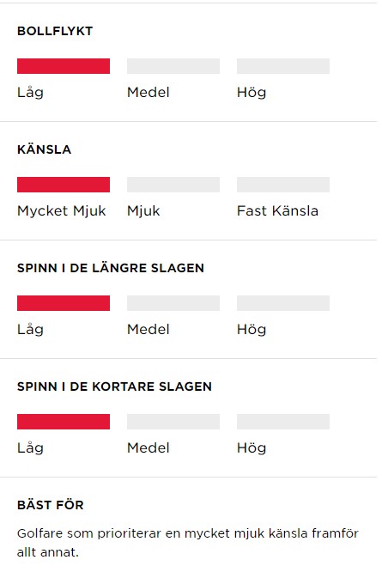Select the Medel bar under Bollflykt
382x572 pixels.
click(173, 66)
